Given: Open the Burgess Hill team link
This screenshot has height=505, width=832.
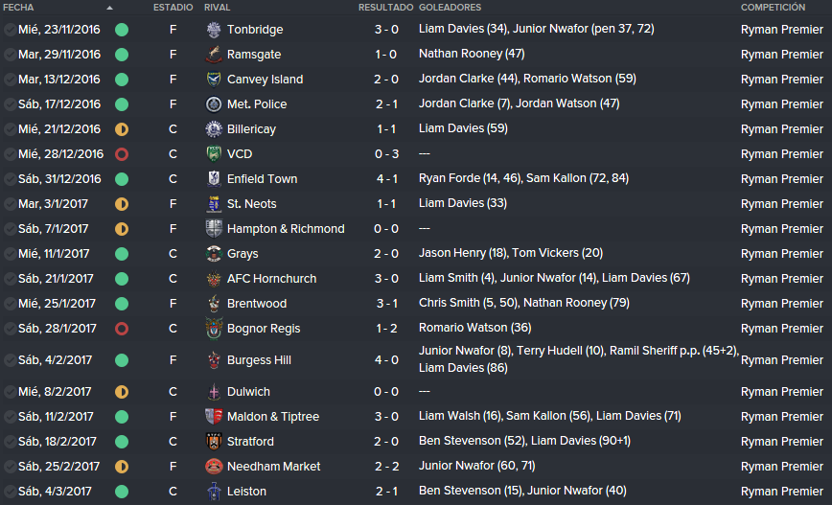Looking at the screenshot, I should tap(259, 360).
